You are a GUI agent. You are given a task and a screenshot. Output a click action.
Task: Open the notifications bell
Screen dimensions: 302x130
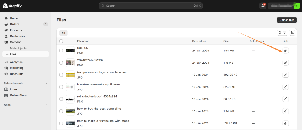(x=263, y=6)
